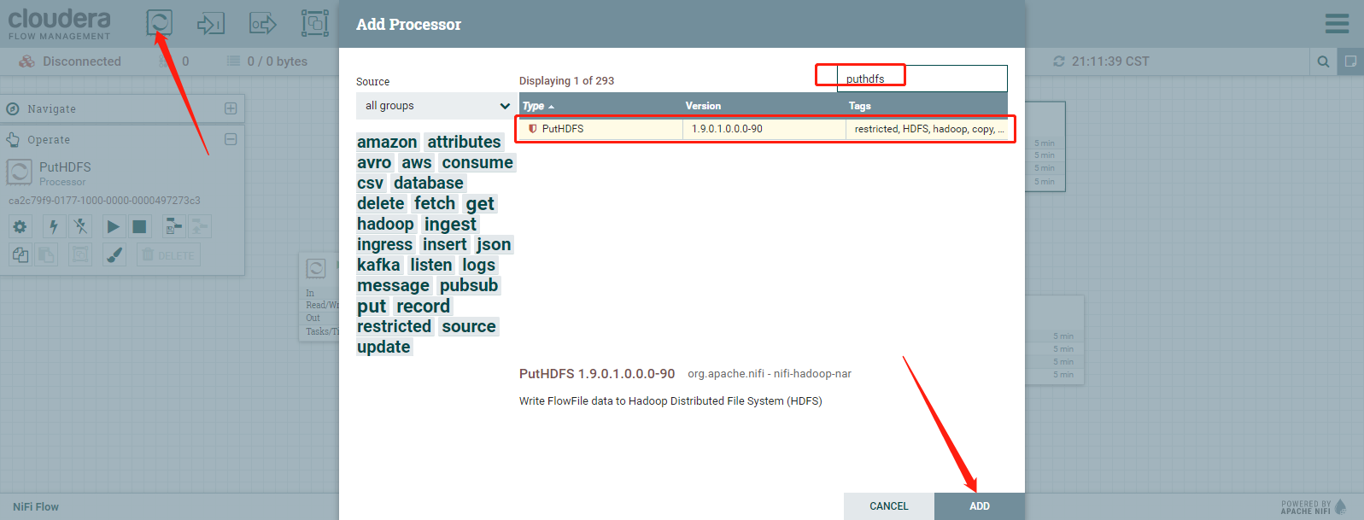Open the Change Color paintbrush icon
Viewport: 1364px width, 520px height.
click(x=114, y=254)
